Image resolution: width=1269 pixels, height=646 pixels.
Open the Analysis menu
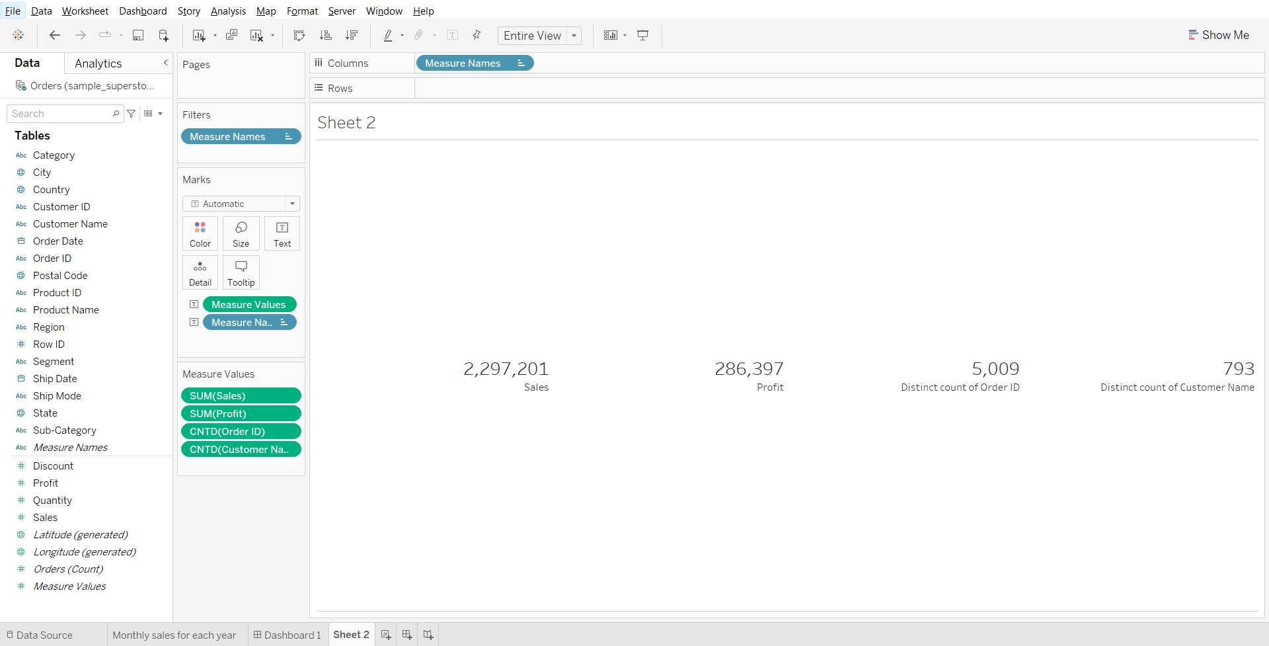tap(228, 11)
